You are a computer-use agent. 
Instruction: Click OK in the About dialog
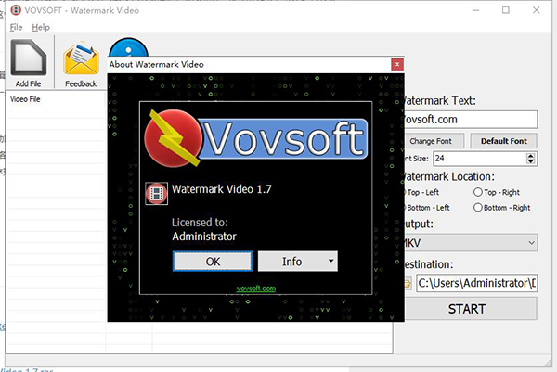pos(213,262)
